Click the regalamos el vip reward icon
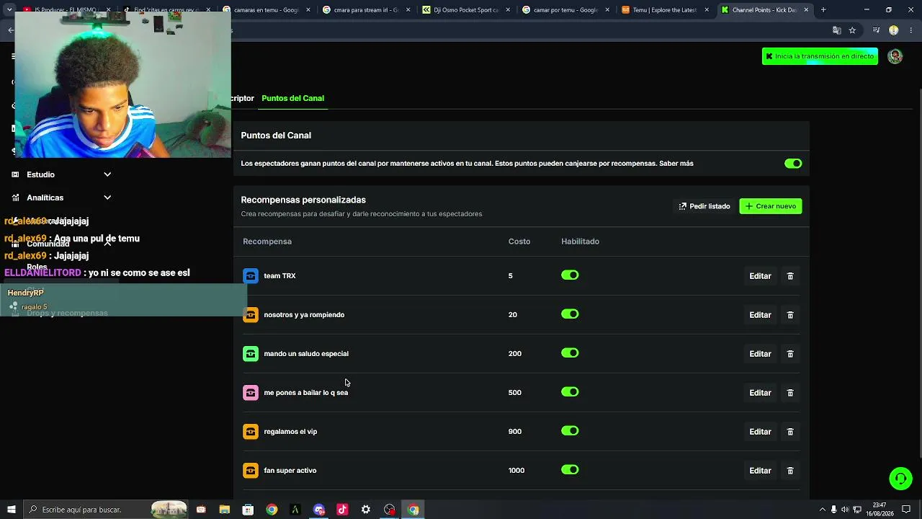Image resolution: width=922 pixels, height=519 pixels. (251, 432)
